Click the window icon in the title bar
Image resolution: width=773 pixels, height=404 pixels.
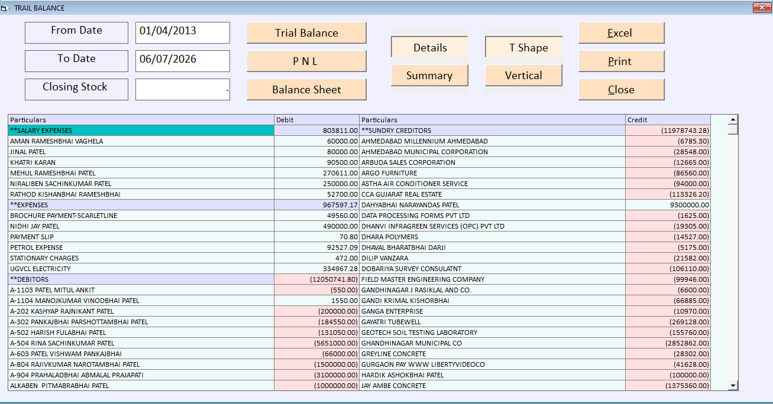point(5,8)
